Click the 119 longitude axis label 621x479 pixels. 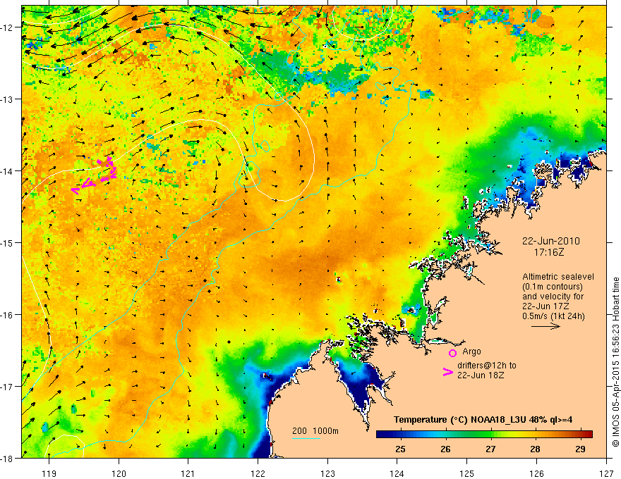click(x=49, y=473)
